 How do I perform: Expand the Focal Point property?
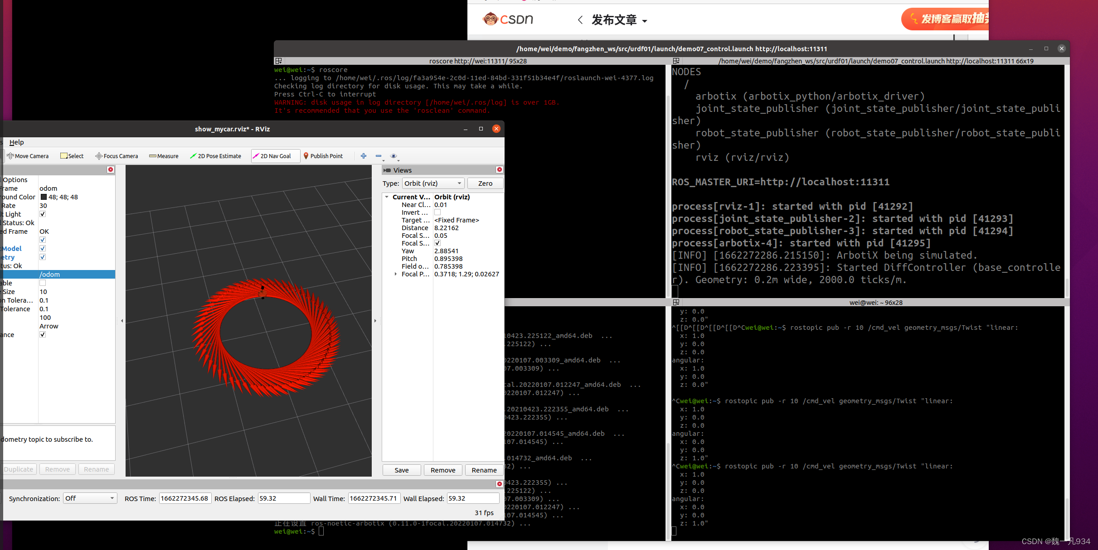(x=396, y=274)
